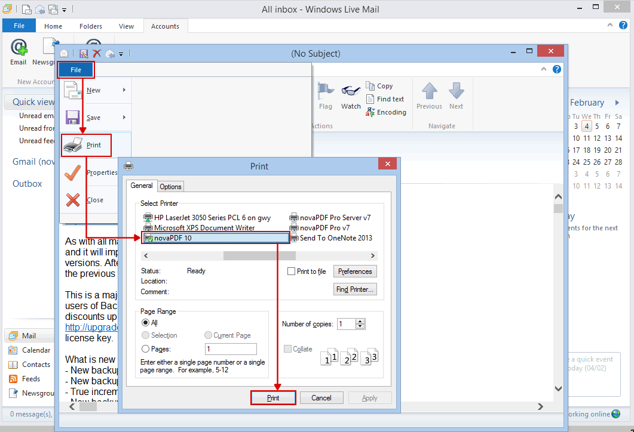Open Mail section in sidebar
The width and height of the screenshot is (634, 432).
[29, 335]
